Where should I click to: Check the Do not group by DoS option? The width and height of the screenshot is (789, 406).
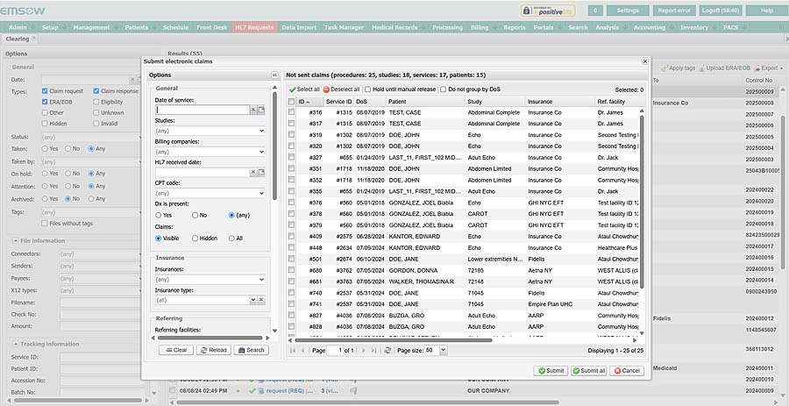[443, 89]
